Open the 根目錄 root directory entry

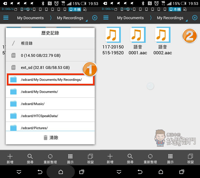[x=50, y=43]
